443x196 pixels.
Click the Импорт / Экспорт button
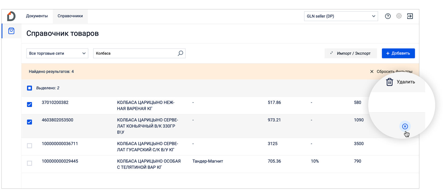point(351,53)
